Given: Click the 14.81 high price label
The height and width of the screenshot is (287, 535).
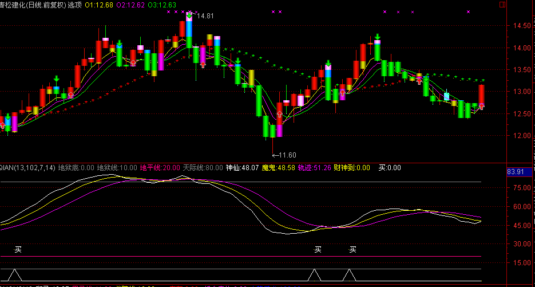Looking at the screenshot, I should 205,16.
